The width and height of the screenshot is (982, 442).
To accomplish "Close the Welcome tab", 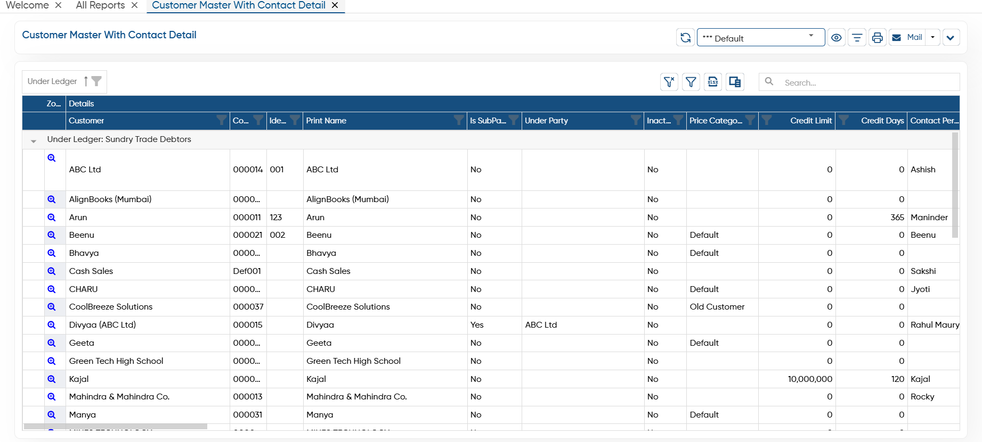I will [58, 5].
